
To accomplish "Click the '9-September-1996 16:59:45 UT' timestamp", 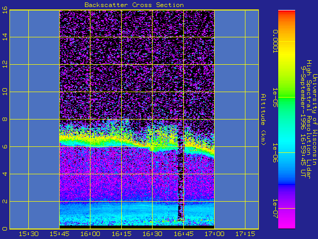I will point(303,121).
